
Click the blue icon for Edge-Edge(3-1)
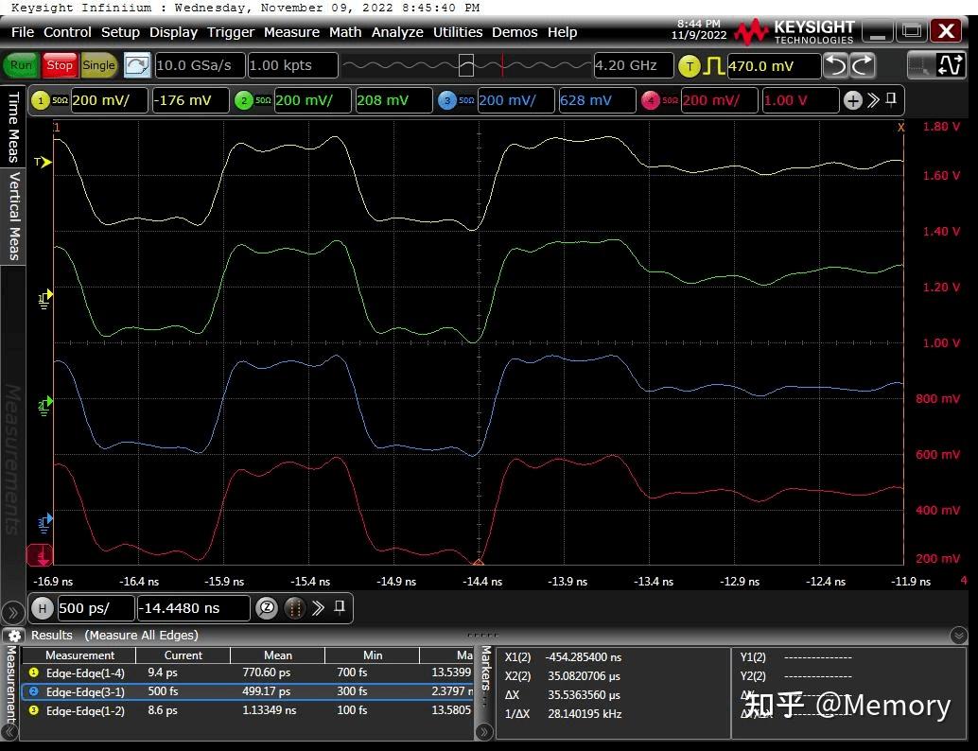click(34, 691)
